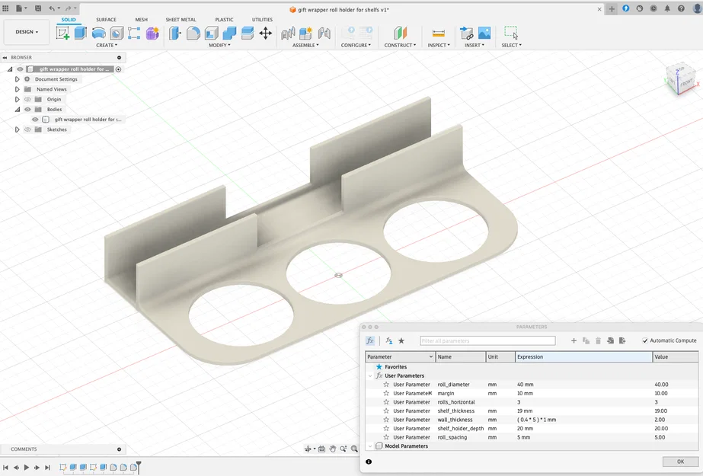
Task: Show the Sketches folder via eye icon
Action: click(27, 129)
